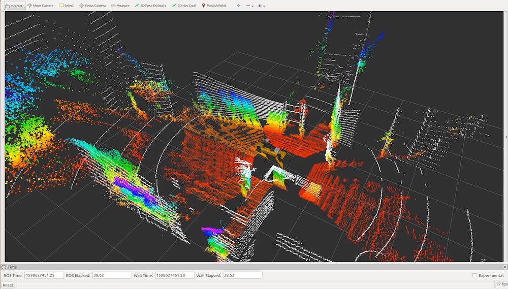Activate the 2D Nav Goal tool
508x289 pixels.
184,6
